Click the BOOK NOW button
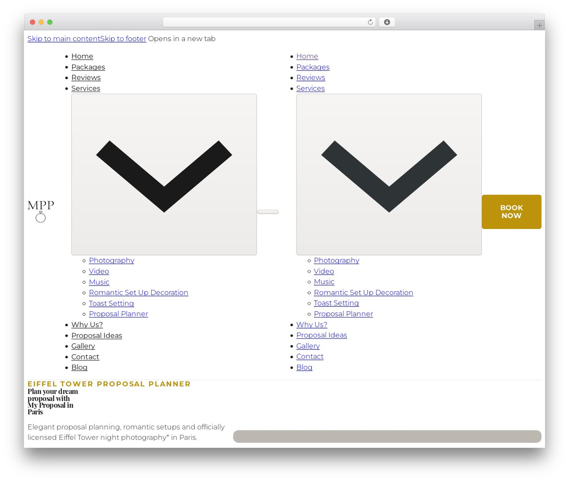Screen dimensions: 569x482 pos(511,212)
